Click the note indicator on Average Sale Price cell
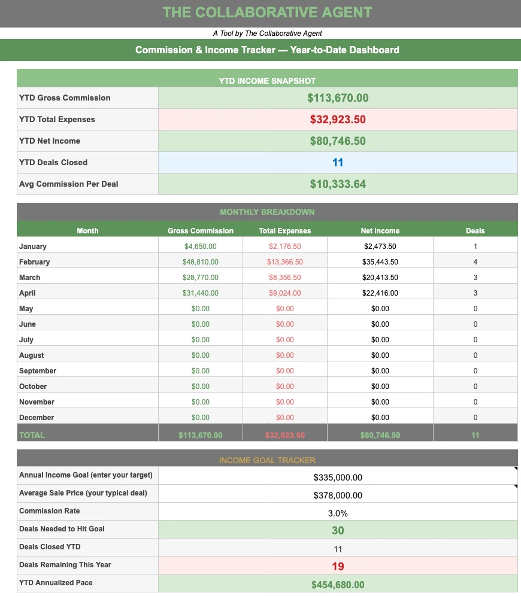The height and width of the screenshot is (596, 521). [515, 487]
